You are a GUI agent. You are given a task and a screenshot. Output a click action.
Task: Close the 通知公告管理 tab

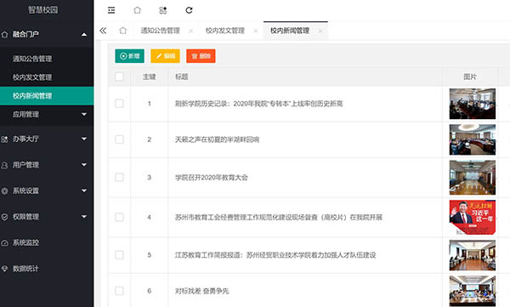[191, 31]
